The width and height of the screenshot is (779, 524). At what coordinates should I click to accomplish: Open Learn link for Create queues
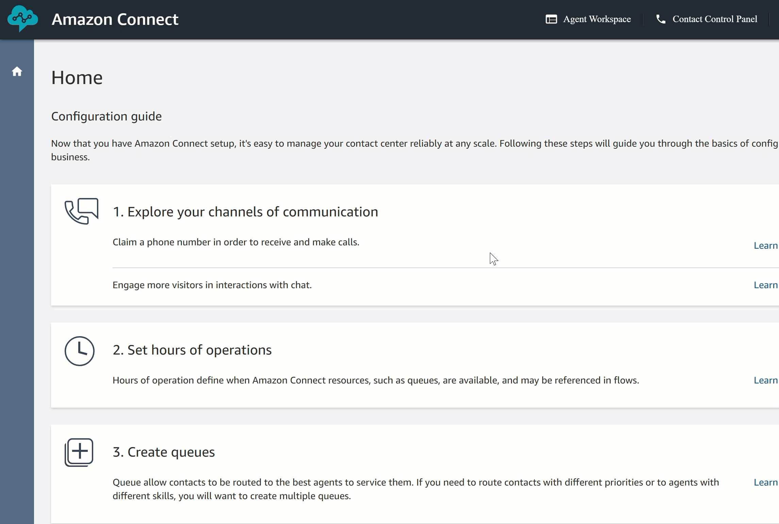tap(766, 482)
